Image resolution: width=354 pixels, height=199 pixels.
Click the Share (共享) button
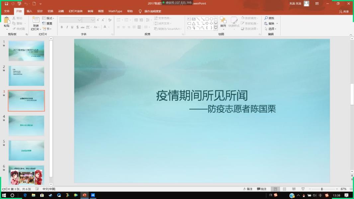click(x=344, y=12)
